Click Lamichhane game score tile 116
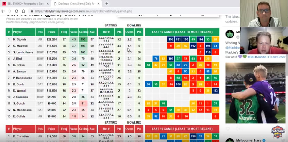This screenshot has width=288, height=142. tap(208, 52)
